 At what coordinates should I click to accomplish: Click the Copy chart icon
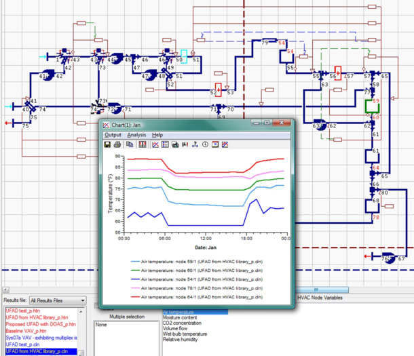[x=130, y=144]
